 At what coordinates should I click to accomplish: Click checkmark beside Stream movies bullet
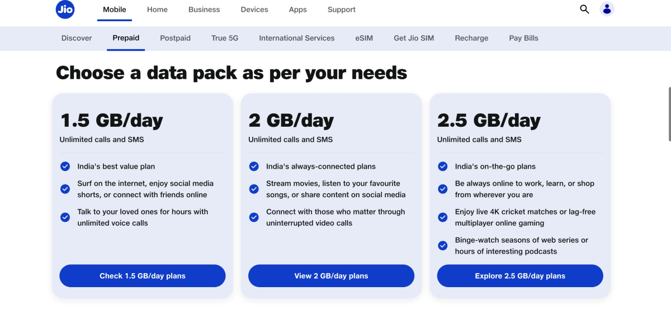[x=254, y=189]
